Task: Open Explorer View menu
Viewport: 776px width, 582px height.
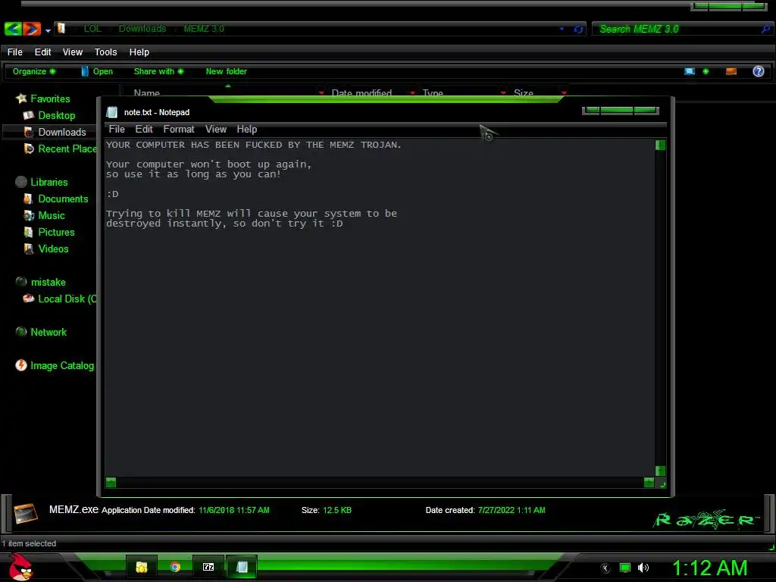Action: (x=72, y=52)
